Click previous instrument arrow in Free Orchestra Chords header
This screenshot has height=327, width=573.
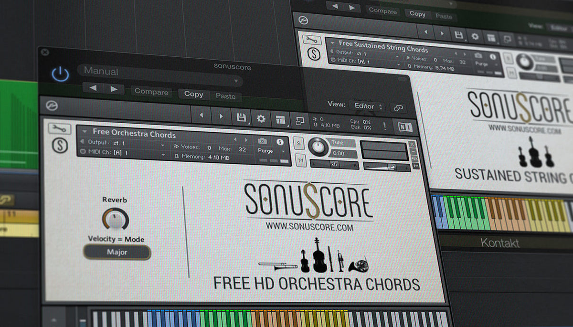coord(235,139)
